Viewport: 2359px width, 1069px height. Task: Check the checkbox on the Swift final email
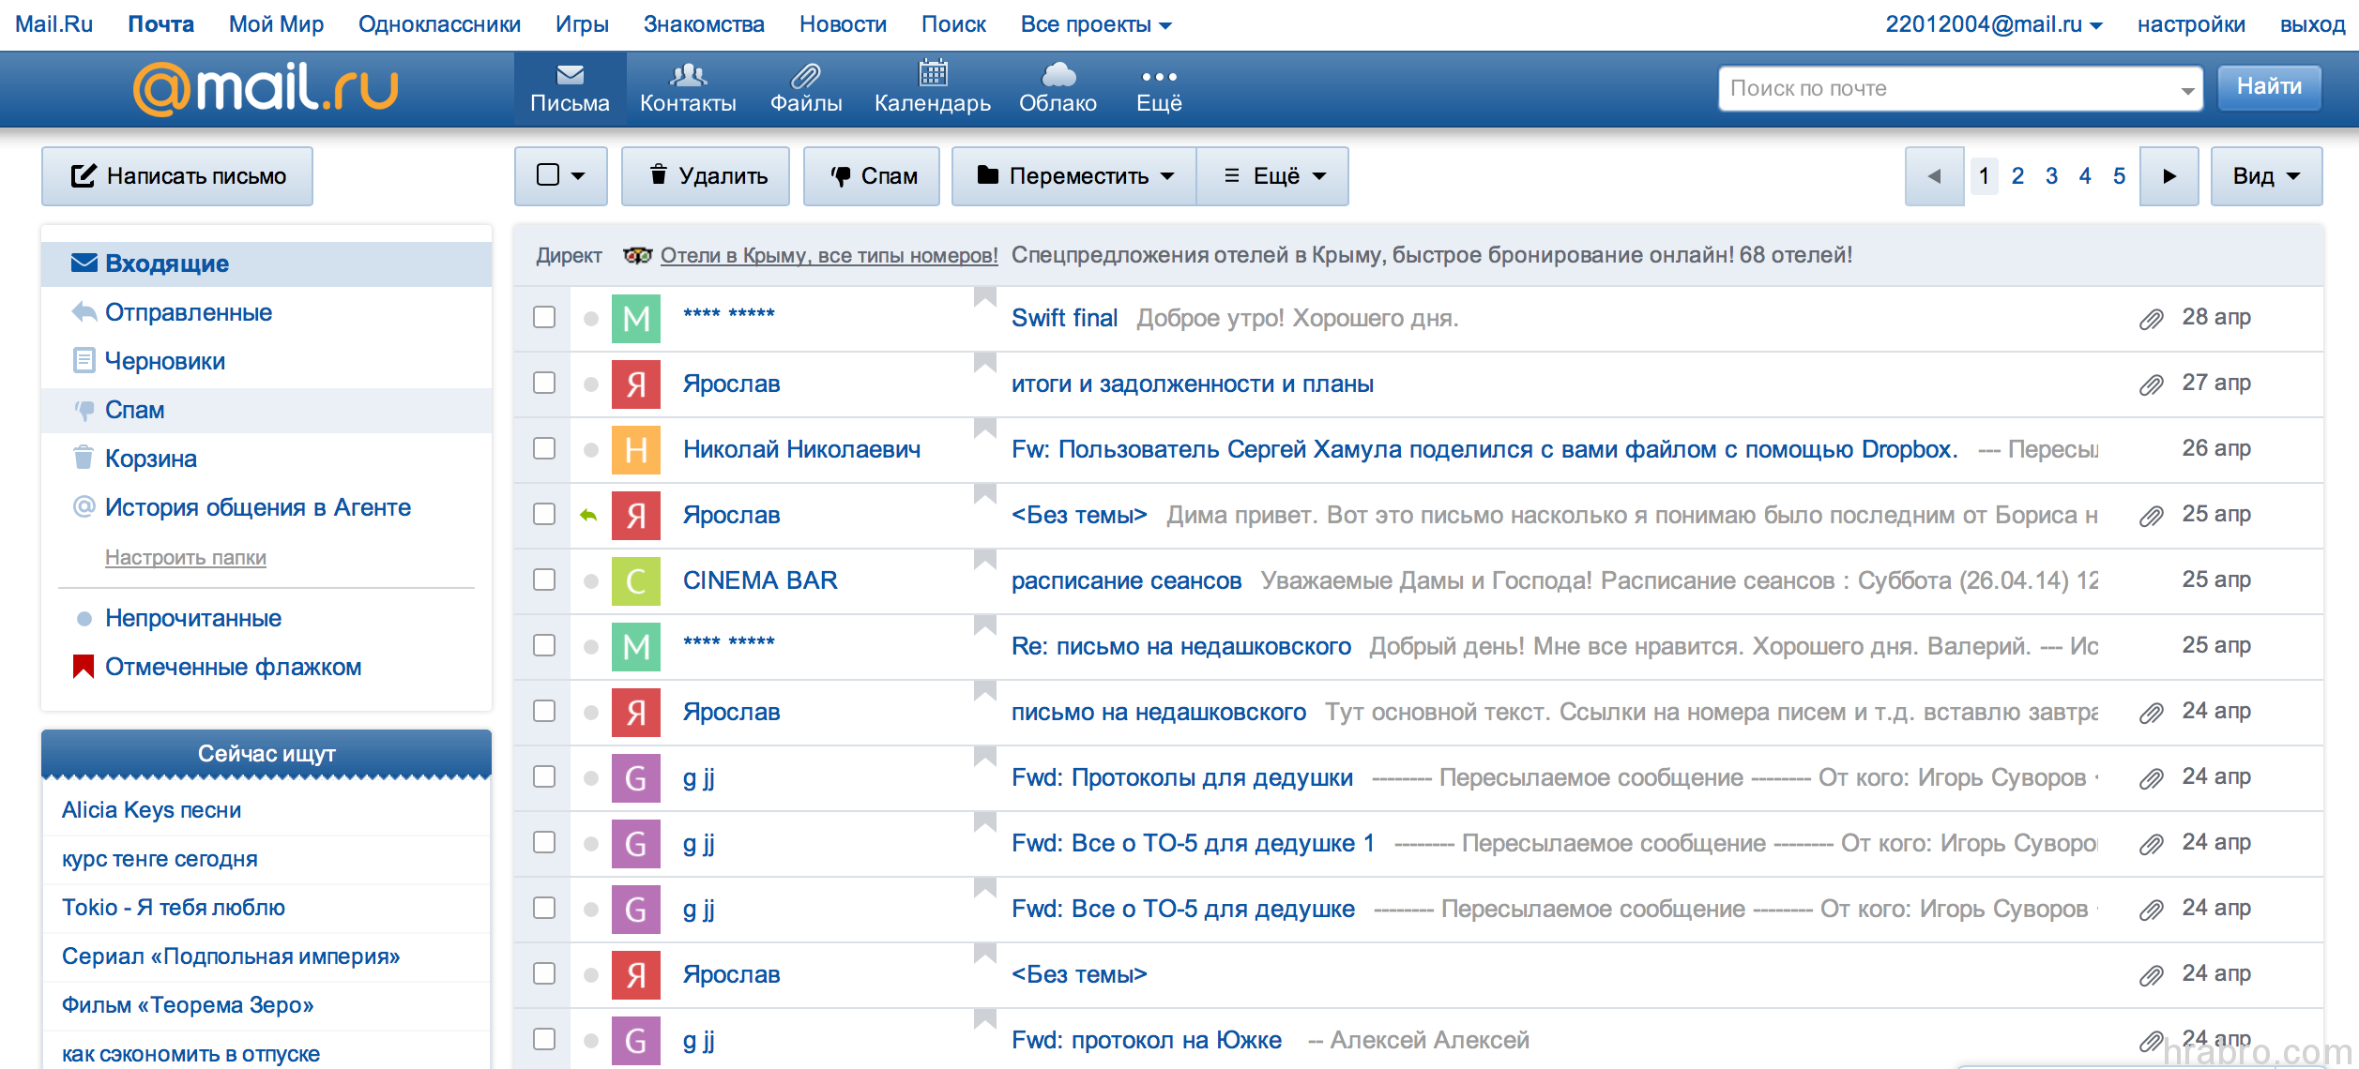tap(542, 317)
